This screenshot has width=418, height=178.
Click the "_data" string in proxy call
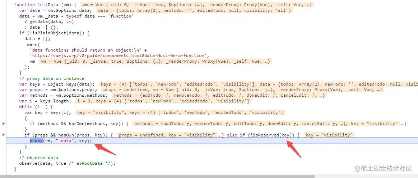(x=65, y=141)
